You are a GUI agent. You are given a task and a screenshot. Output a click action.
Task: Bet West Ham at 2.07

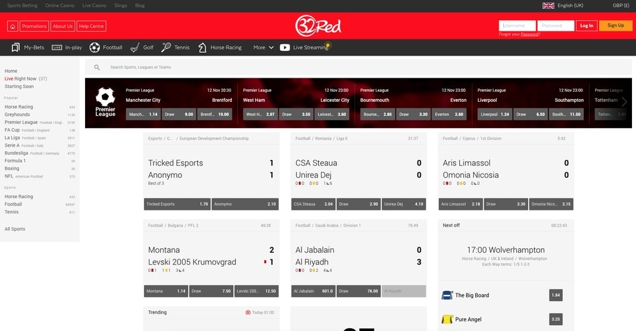pyautogui.click(x=261, y=115)
